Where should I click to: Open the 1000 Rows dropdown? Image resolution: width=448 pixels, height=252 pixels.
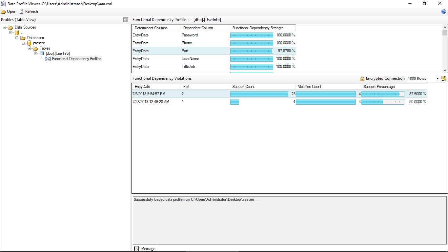438,79
